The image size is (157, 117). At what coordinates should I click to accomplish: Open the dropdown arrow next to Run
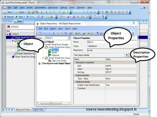24,17
